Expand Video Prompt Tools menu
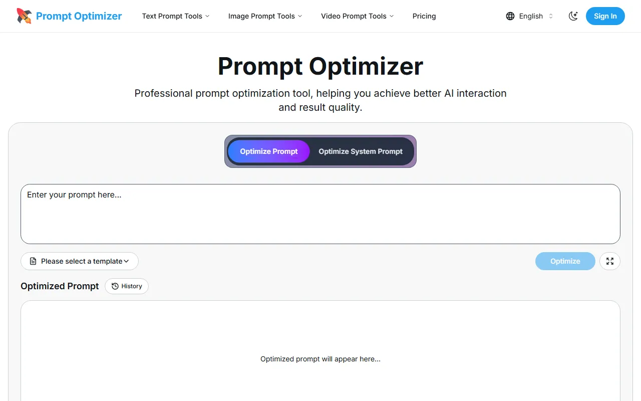Viewport: 641px width, 401px height. (x=357, y=16)
